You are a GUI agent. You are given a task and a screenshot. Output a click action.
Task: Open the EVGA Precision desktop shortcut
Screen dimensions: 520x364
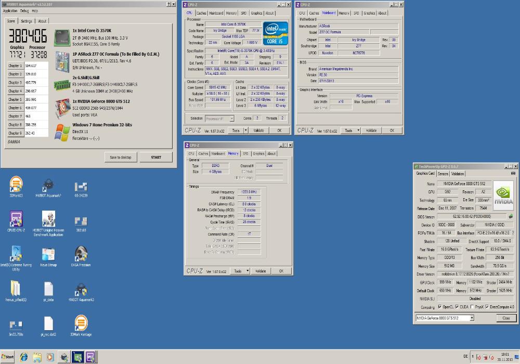[81, 256]
